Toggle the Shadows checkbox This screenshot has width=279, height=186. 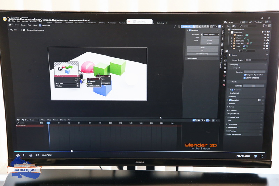(232, 90)
